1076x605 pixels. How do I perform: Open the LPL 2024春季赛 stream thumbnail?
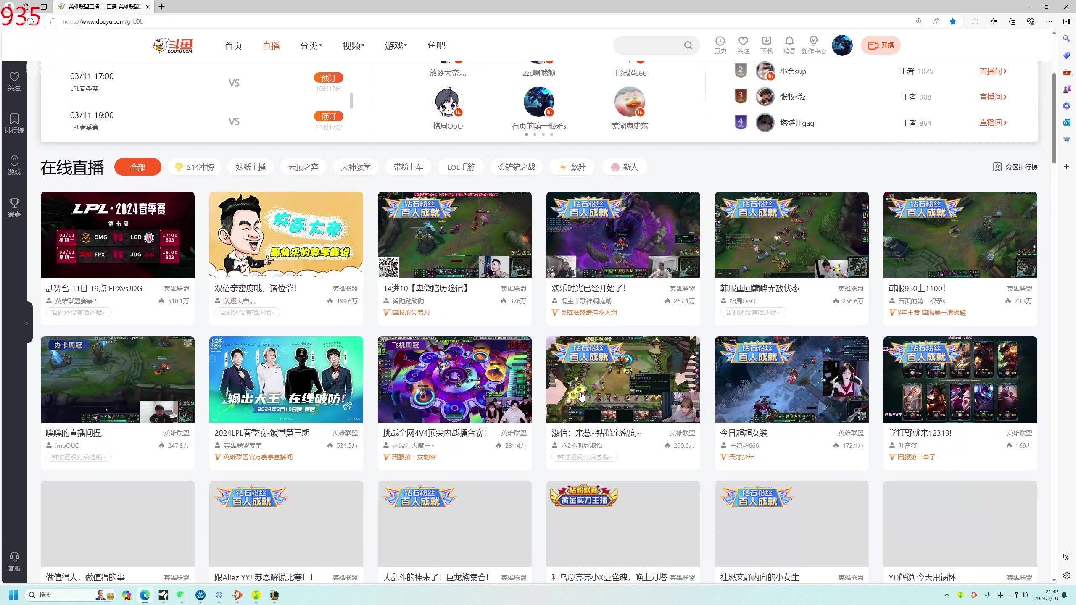click(118, 235)
